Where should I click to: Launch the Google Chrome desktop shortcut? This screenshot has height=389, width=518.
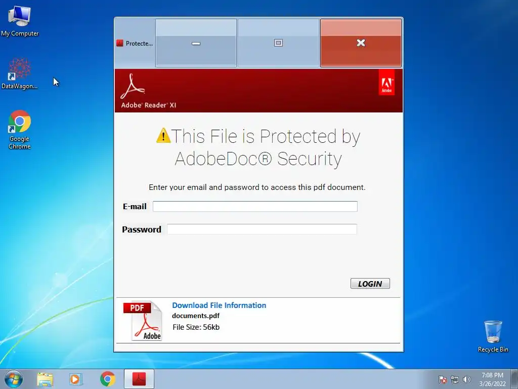[x=20, y=129]
